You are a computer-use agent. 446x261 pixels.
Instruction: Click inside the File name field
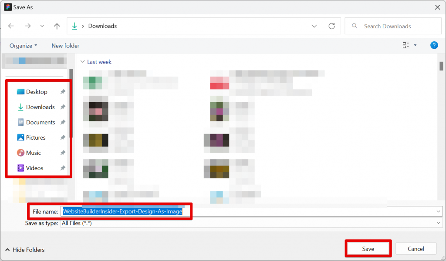tap(126, 211)
